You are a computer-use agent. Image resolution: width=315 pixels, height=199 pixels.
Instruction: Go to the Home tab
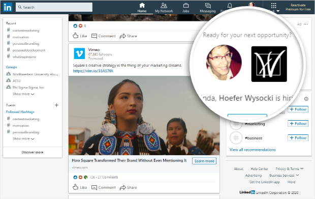142,8
